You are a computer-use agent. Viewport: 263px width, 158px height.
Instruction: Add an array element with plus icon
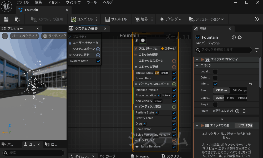pos(237,111)
